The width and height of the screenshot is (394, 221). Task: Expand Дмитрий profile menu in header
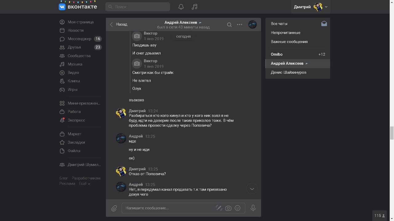[310, 7]
